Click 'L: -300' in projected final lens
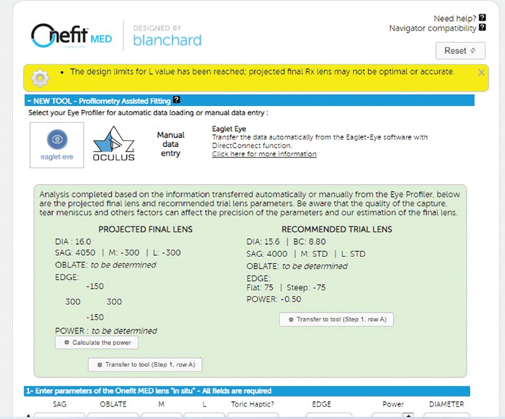This screenshot has width=505, height=419. coord(167,252)
